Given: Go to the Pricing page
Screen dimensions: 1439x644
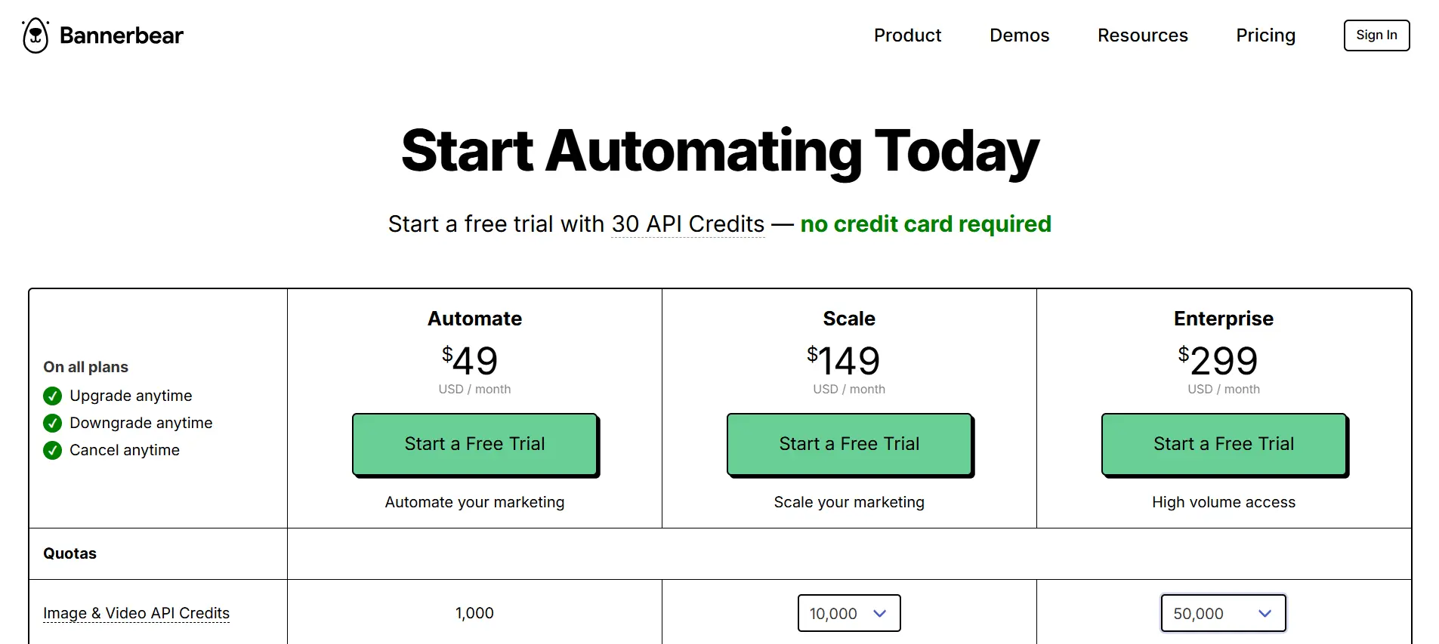Looking at the screenshot, I should 1266,35.
